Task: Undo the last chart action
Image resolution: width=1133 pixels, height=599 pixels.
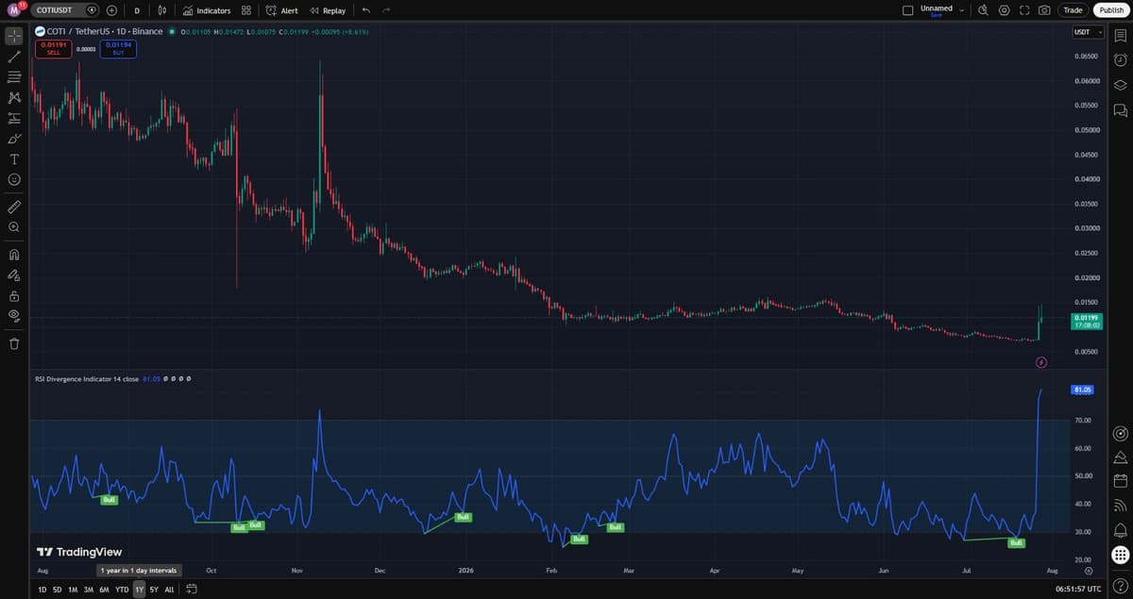Action: coord(365,10)
